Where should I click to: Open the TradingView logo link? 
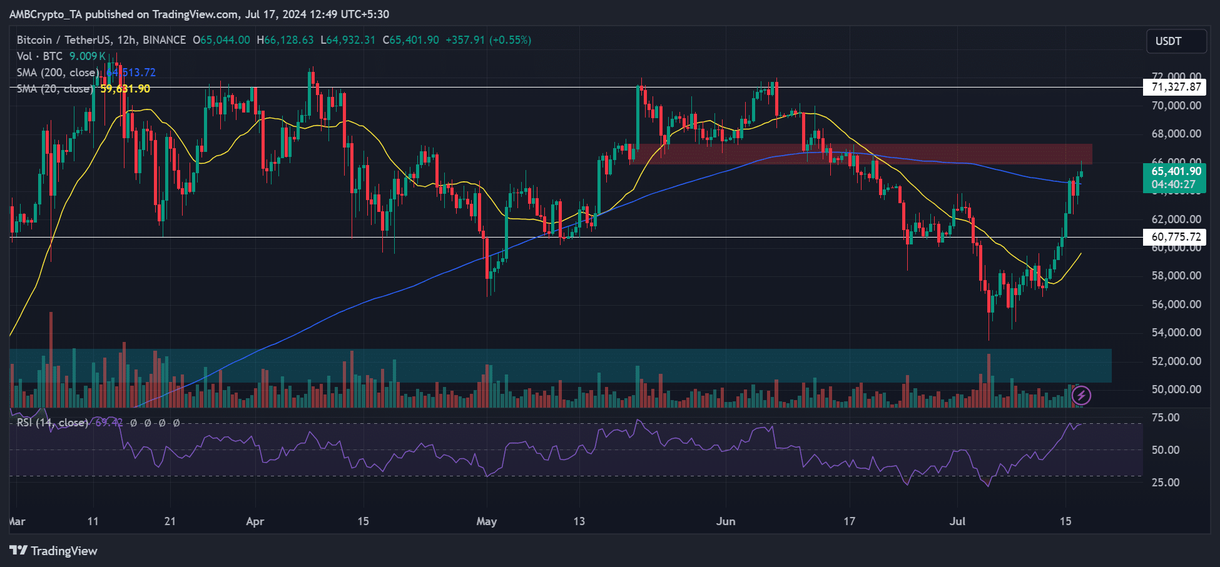54,551
